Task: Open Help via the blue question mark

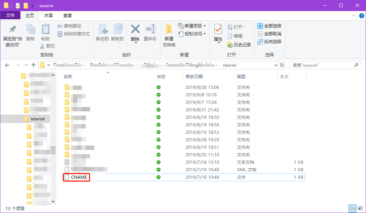Action: pyautogui.click(x=361, y=16)
